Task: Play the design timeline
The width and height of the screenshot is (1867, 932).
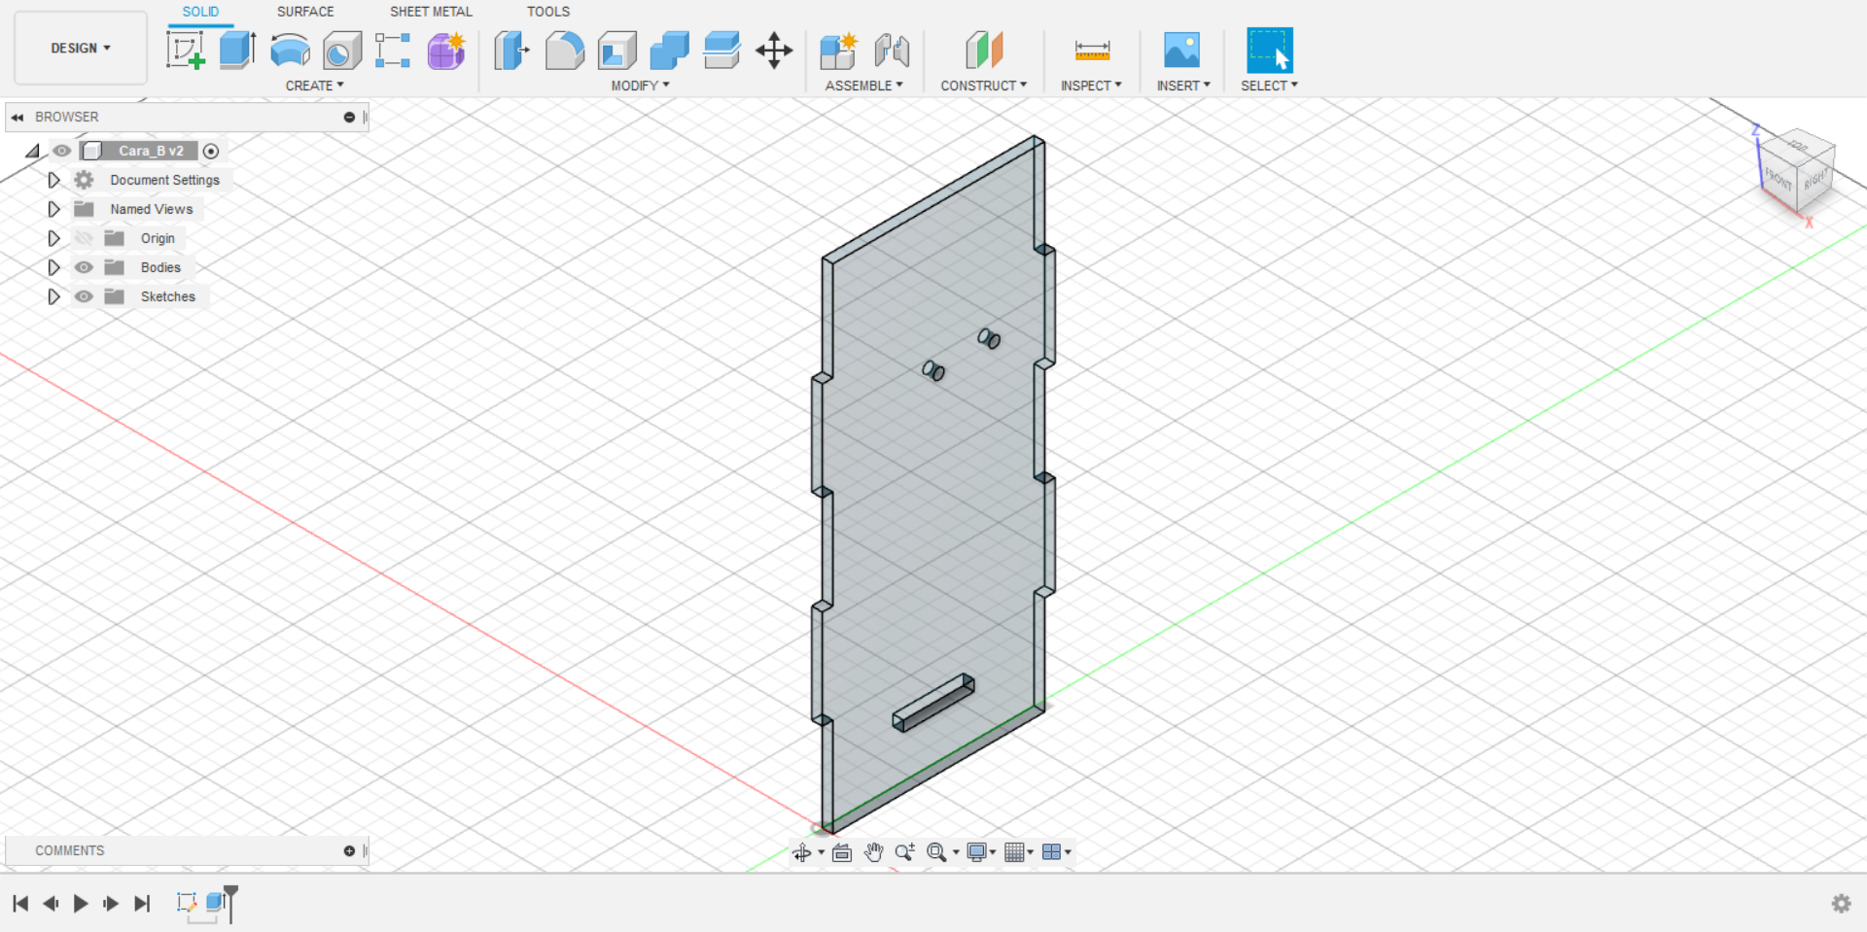Action: tap(81, 904)
